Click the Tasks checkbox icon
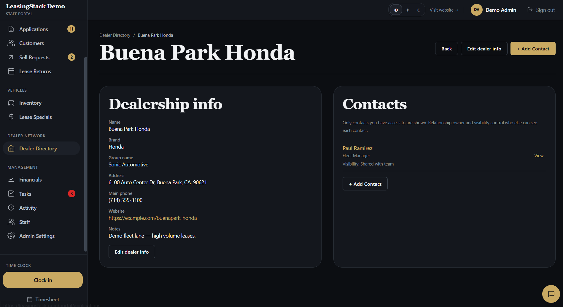 pyautogui.click(x=11, y=194)
